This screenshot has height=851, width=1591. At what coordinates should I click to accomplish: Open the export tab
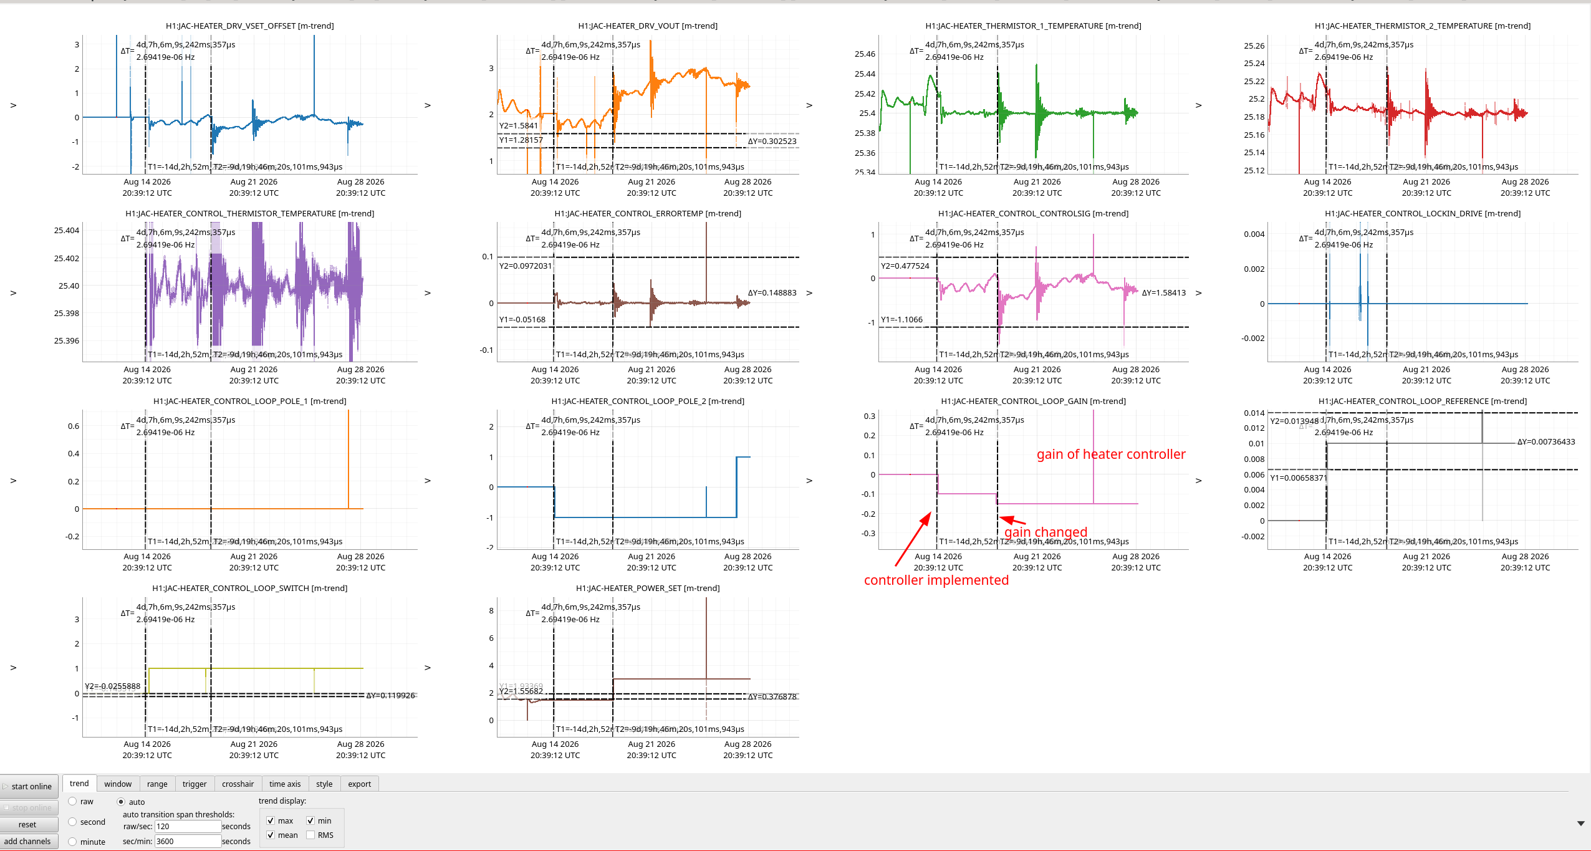click(x=360, y=784)
